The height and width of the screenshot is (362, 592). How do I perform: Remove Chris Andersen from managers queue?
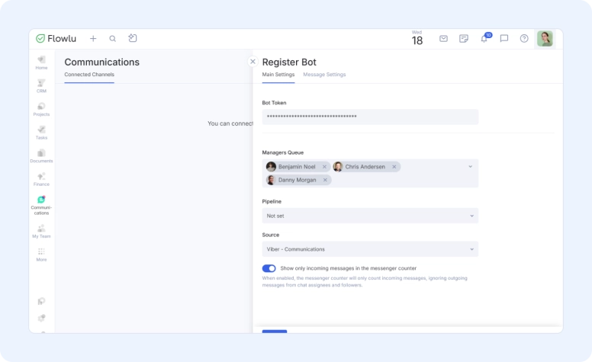pyautogui.click(x=394, y=167)
